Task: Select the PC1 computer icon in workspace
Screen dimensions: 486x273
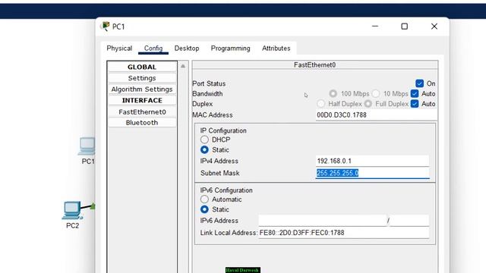Action: point(87,146)
